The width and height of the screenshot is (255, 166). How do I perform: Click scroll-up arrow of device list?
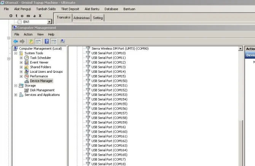pos(241,49)
